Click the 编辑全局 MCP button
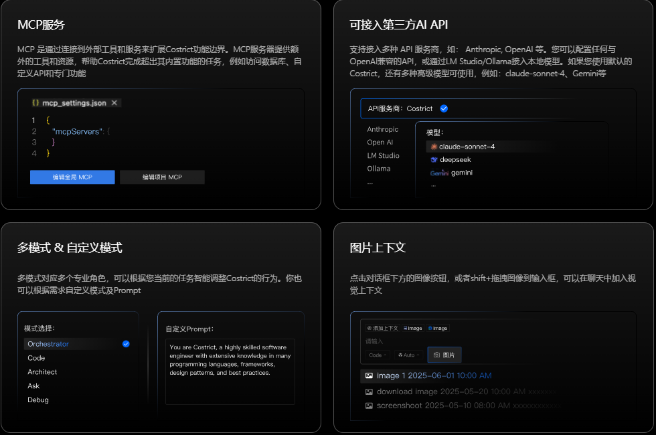Viewport: 656px width, 435px height. (72, 177)
